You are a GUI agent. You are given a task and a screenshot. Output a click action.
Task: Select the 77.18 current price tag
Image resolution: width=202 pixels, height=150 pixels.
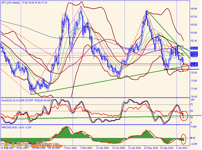point(194,63)
